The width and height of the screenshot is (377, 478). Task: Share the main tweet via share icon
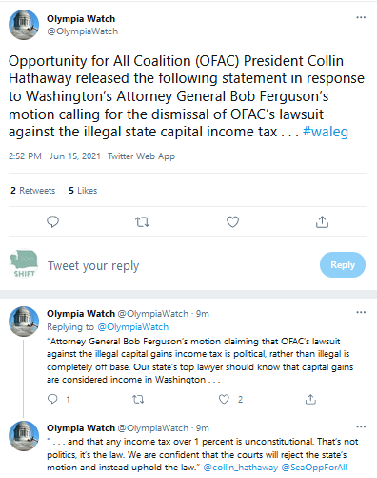pos(322,221)
